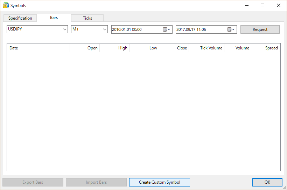Sort by the Close column header

pos(174,48)
